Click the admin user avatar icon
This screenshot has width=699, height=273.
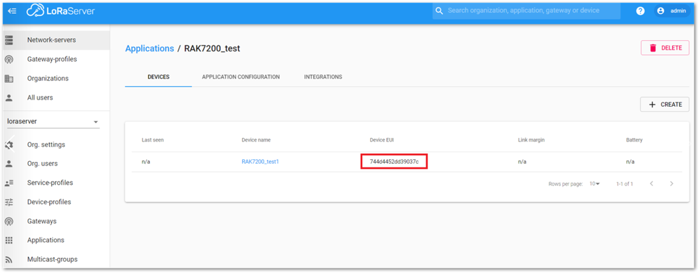(661, 11)
